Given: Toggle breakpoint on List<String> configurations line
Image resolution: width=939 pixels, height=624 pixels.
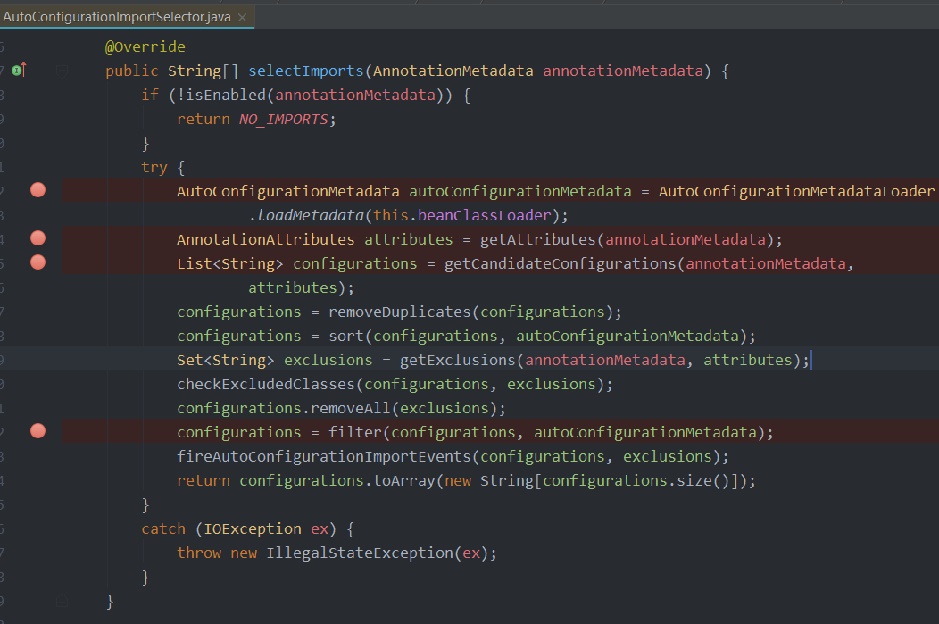Looking at the screenshot, I should 37,262.
